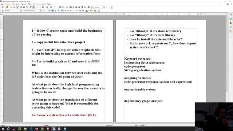Screen dimensions: 233x131
Task: Click the Print icon
Action: 24,7
